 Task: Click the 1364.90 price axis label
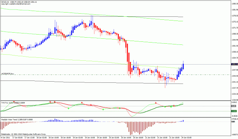(x=235, y=40)
